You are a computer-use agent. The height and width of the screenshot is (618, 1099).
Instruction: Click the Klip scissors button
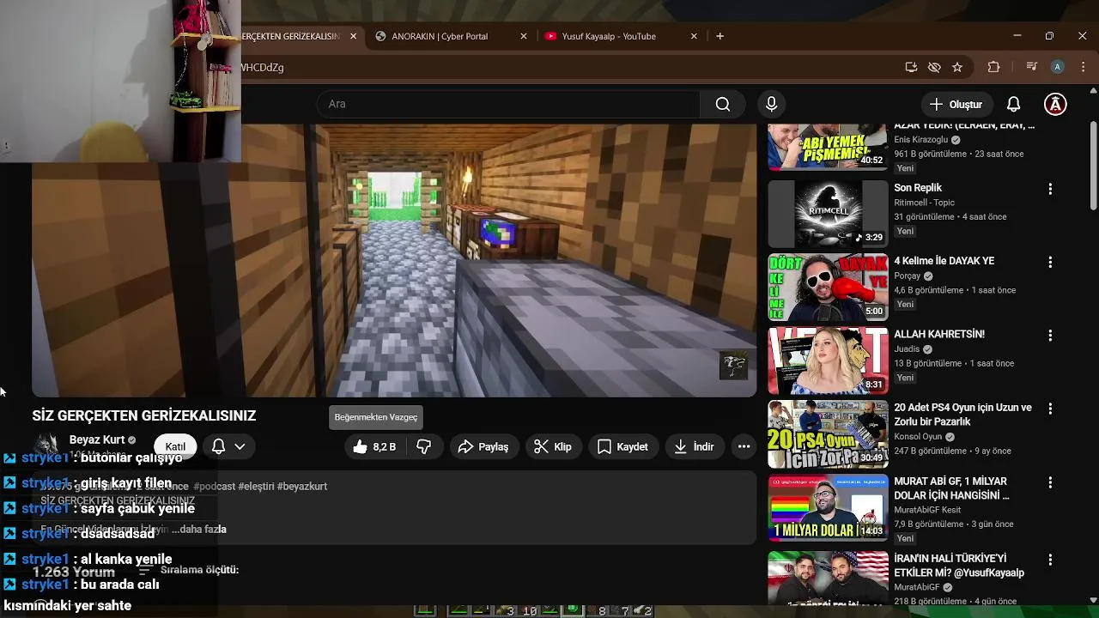coord(553,446)
